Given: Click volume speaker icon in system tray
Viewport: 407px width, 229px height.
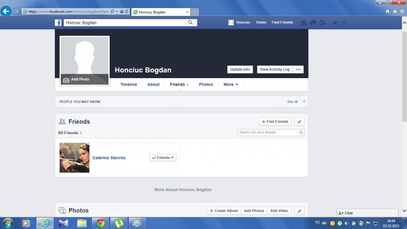Looking at the screenshot, I should click(x=347, y=223).
